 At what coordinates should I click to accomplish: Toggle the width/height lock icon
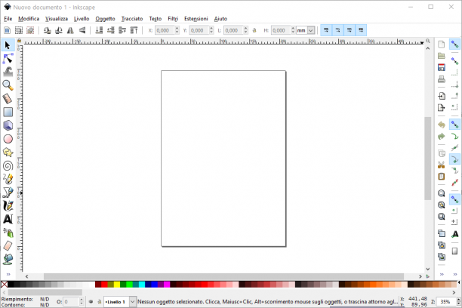pyautogui.click(x=254, y=30)
